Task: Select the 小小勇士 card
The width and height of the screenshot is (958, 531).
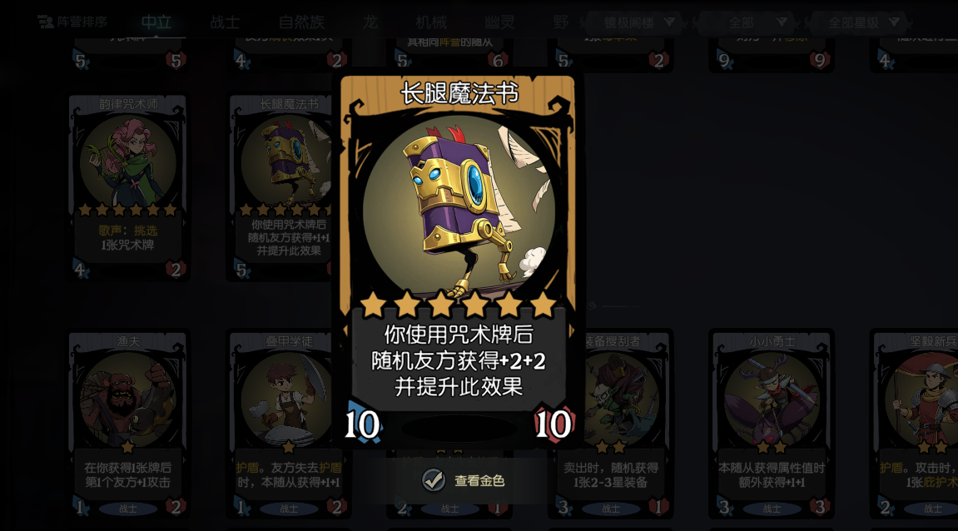Action: tap(772, 424)
